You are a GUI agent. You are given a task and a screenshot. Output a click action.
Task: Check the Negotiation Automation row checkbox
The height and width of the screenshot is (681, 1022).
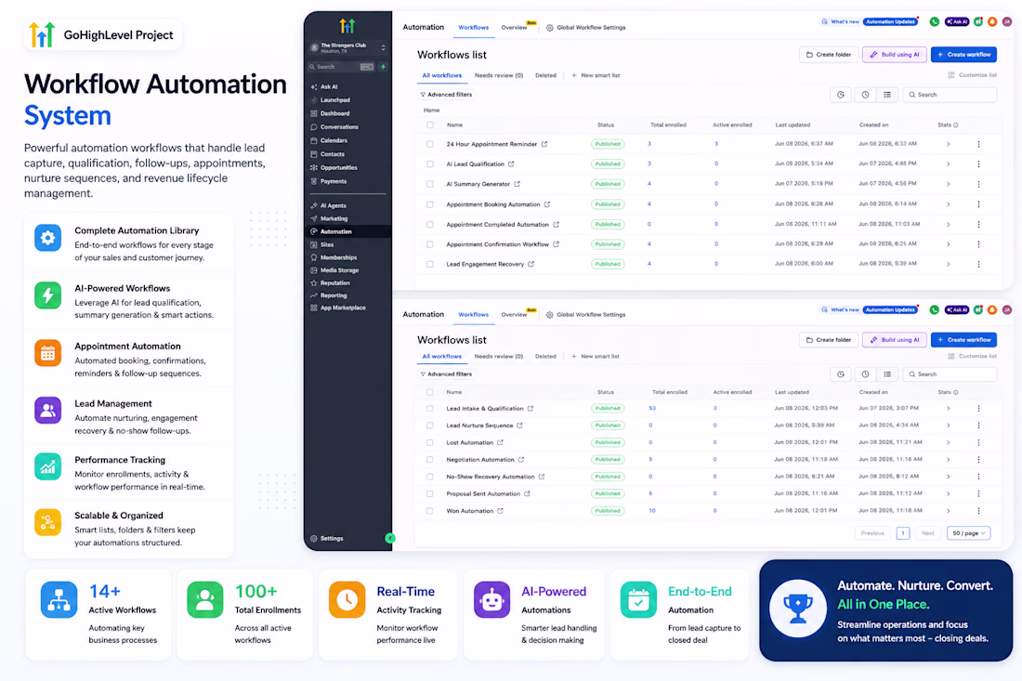tap(429, 460)
